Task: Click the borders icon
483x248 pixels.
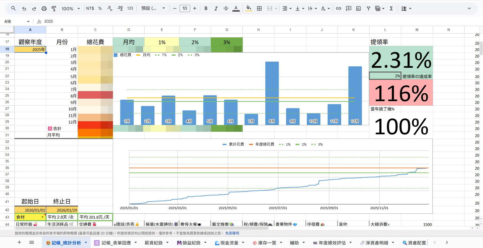Action: [x=259, y=9]
